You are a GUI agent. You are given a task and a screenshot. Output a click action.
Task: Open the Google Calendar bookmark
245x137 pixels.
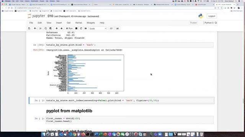(8, 11)
